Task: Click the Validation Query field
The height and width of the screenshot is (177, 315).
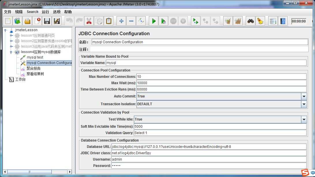Action: pos(220,133)
